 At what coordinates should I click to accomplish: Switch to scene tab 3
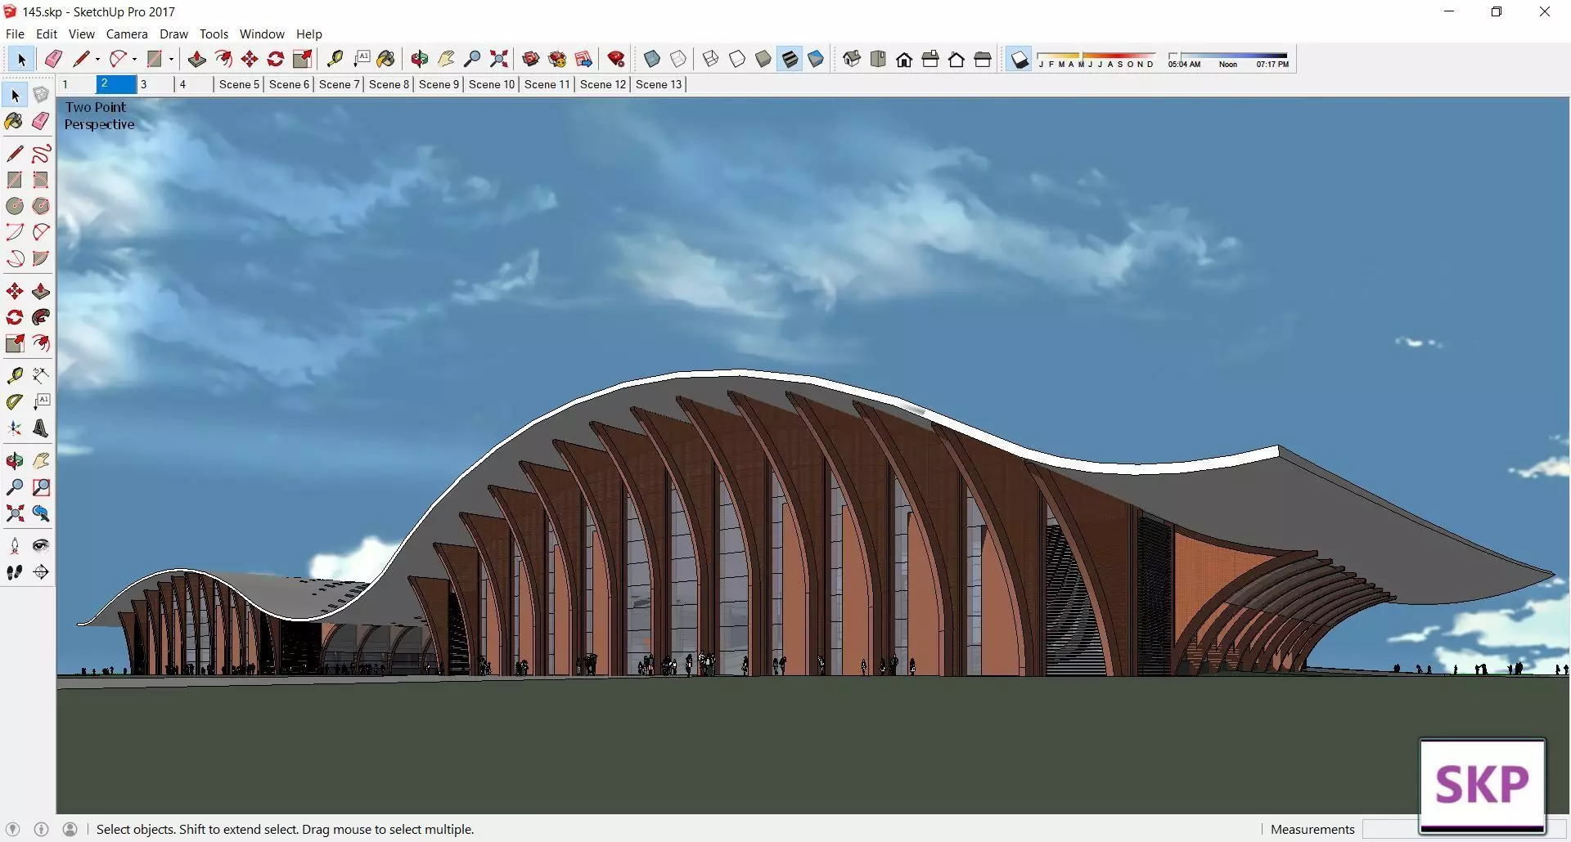pos(155,84)
